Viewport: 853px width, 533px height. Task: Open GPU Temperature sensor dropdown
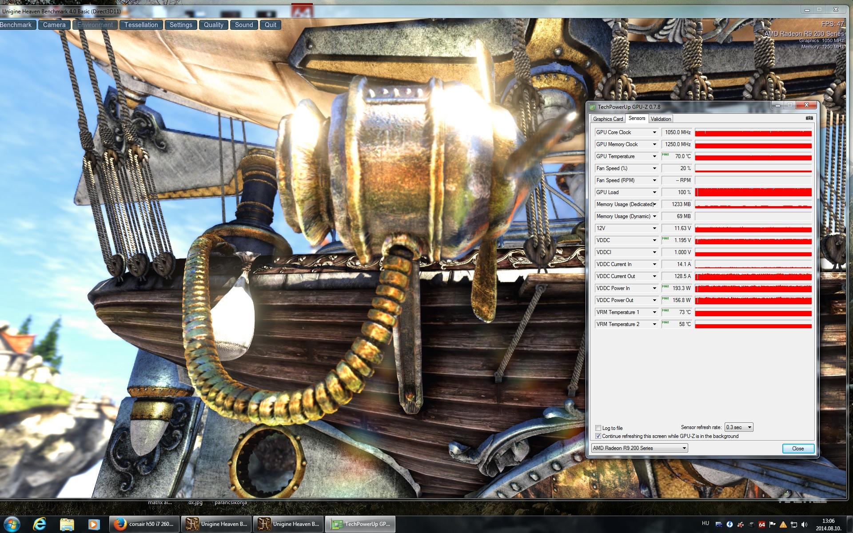[654, 156]
